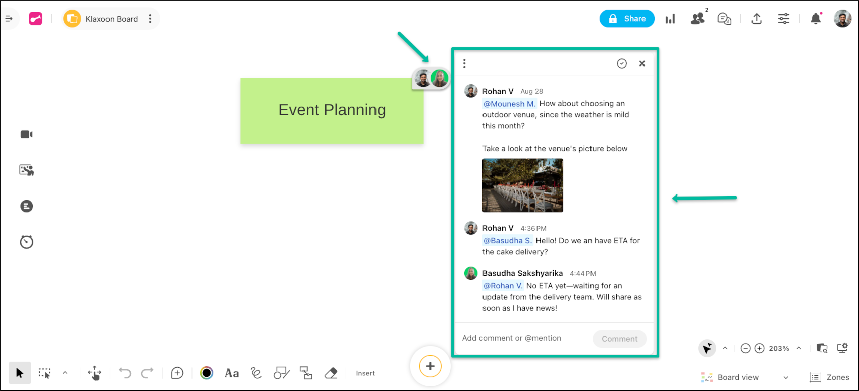The image size is (859, 391).
Task: Open the notifications bell
Action: point(815,19)
